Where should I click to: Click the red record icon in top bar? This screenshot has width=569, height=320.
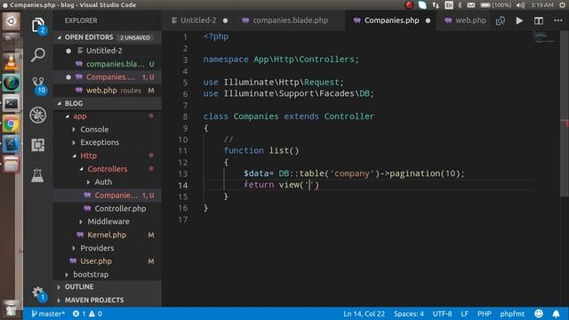pos(409,4)
